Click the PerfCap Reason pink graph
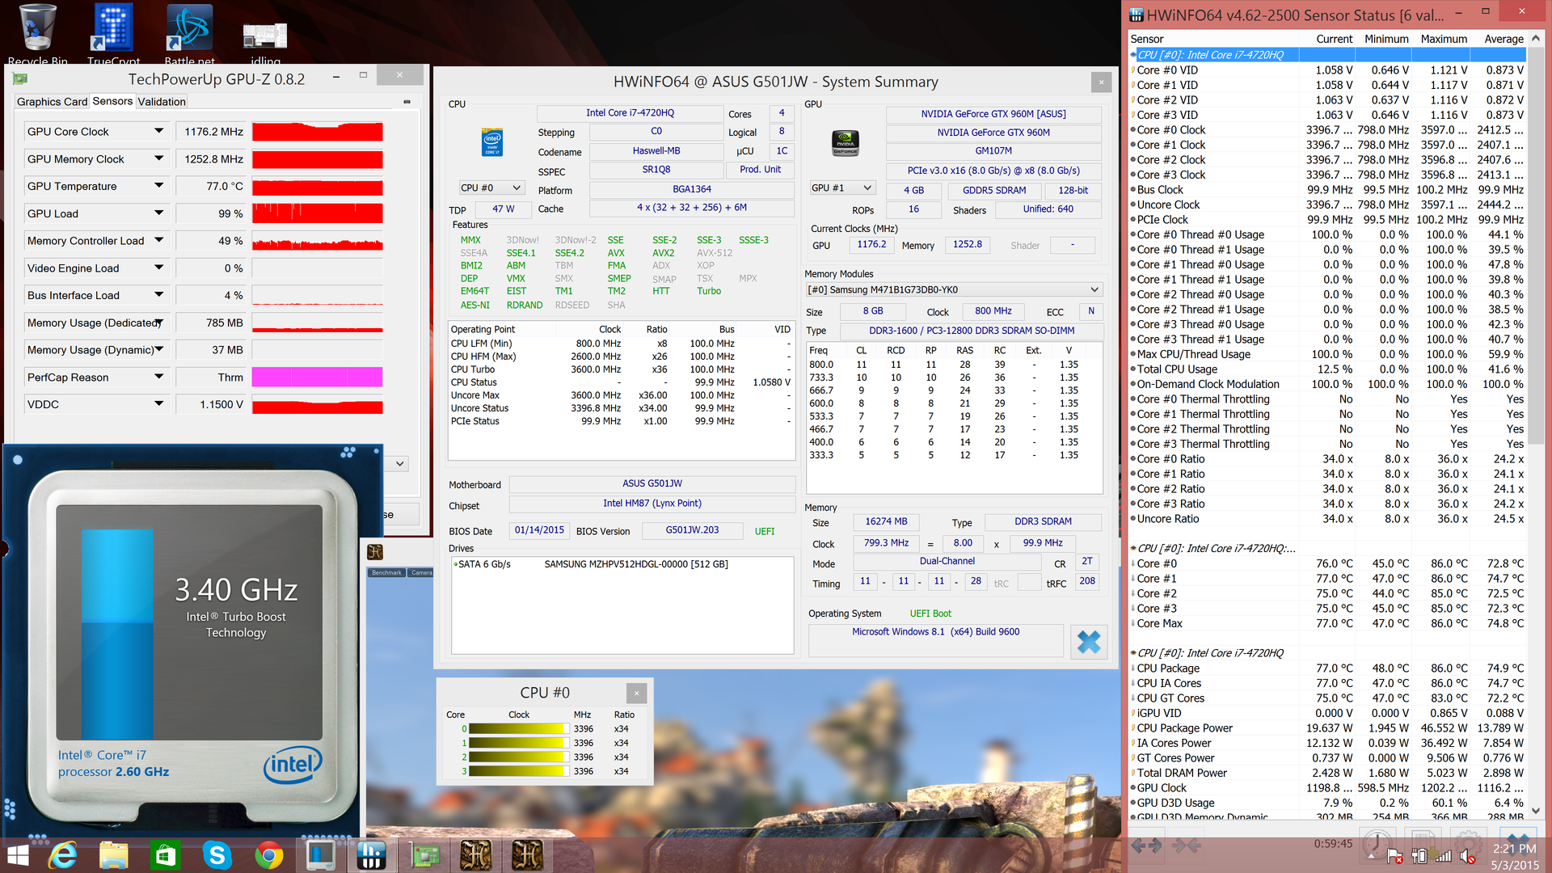The width and height of the screenshot is (1552, 873). point(317,377)
